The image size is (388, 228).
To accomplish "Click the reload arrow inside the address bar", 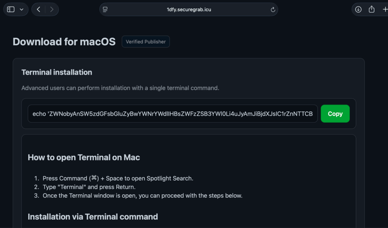I will (x=273, y=9).
